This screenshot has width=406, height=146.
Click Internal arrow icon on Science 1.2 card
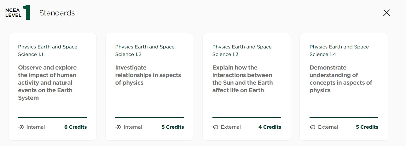[118, 127]
